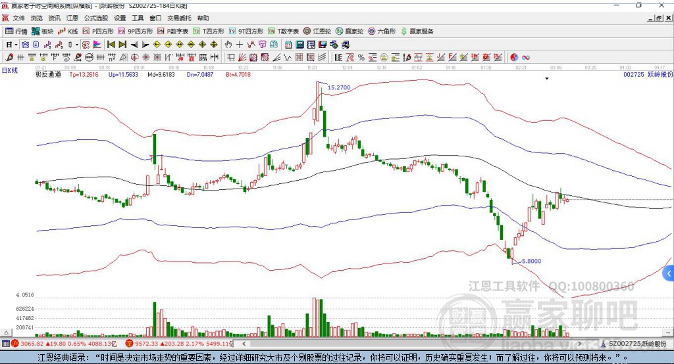Select the zigzag wave line tool
The image size is (674, 364).
click(288, 57)
